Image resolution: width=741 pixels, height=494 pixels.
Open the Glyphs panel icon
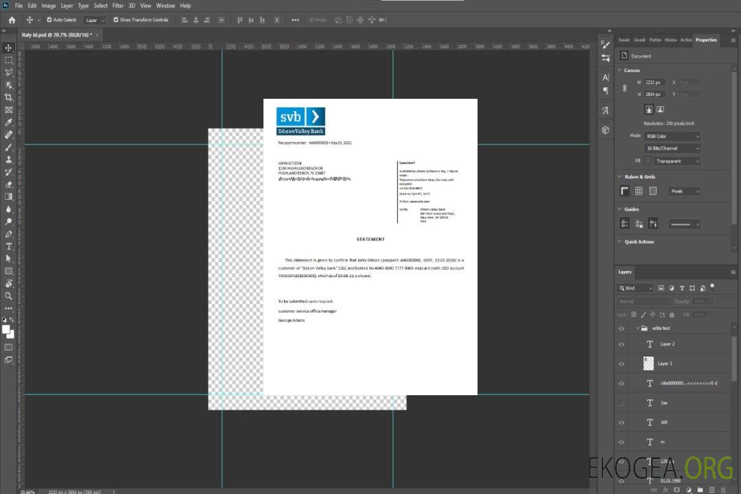(x=605, y=110)
